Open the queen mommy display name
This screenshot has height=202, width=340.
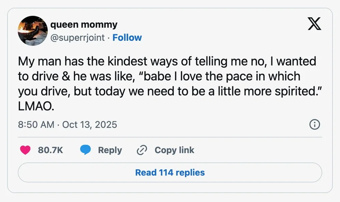[84, 24]
